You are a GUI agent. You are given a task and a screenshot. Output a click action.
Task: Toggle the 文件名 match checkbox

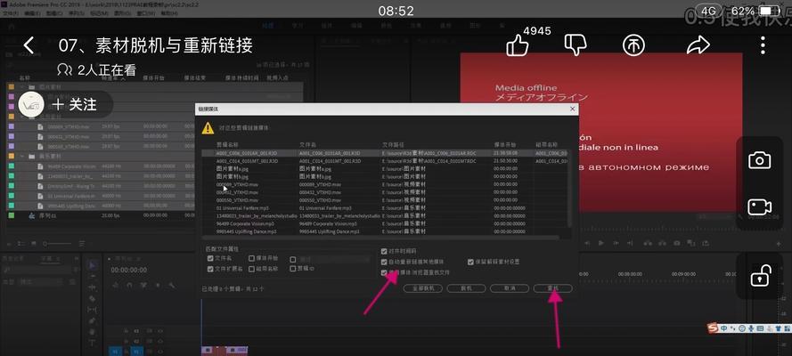coord(210,258)
